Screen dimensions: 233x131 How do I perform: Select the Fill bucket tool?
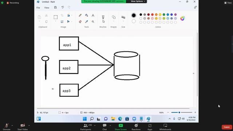(x=87, y=15)
